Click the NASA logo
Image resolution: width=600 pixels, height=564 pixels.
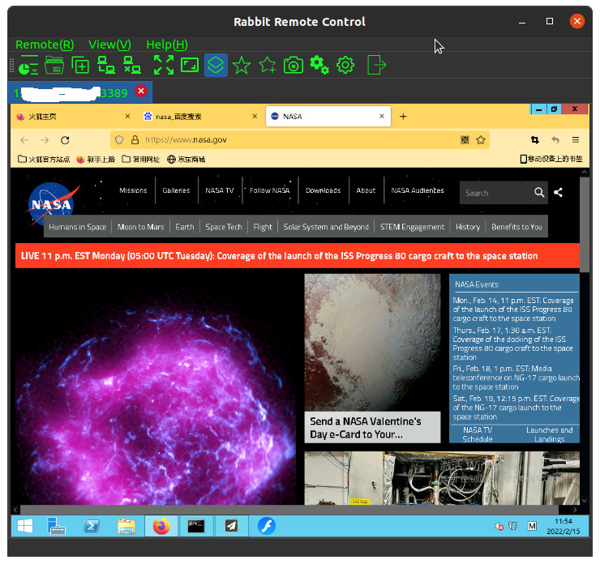(x=51, y=203)
